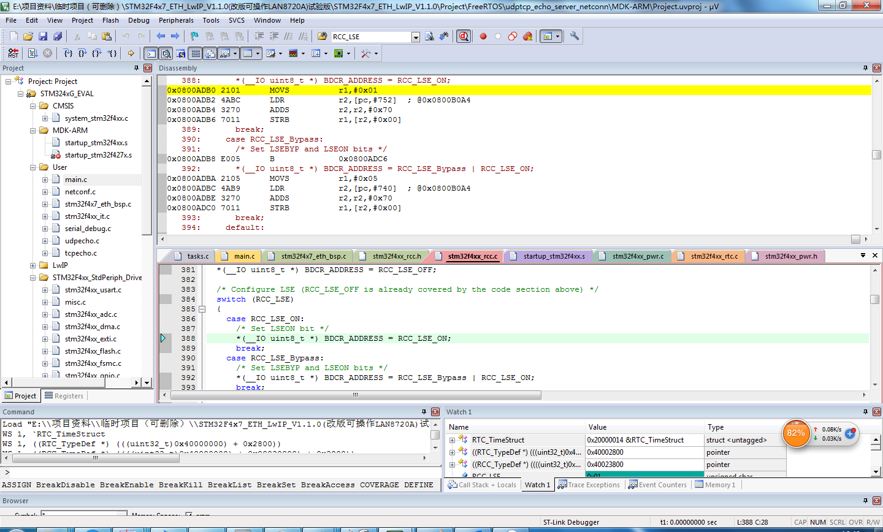This screenshot has height=532, width=883.
Task: Toggle auto-hide pin on Project panel
Action: click(137, 68)
